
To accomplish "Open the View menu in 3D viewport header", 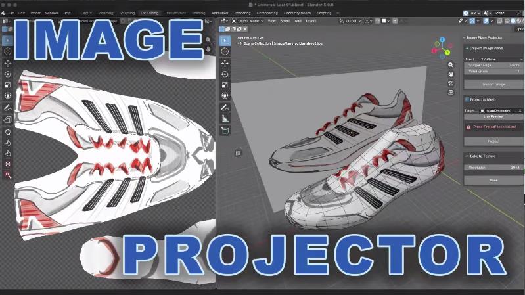I will (x=271, y=21).
